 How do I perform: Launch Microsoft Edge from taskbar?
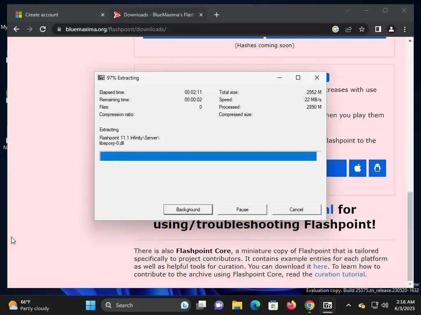[255, 305]
